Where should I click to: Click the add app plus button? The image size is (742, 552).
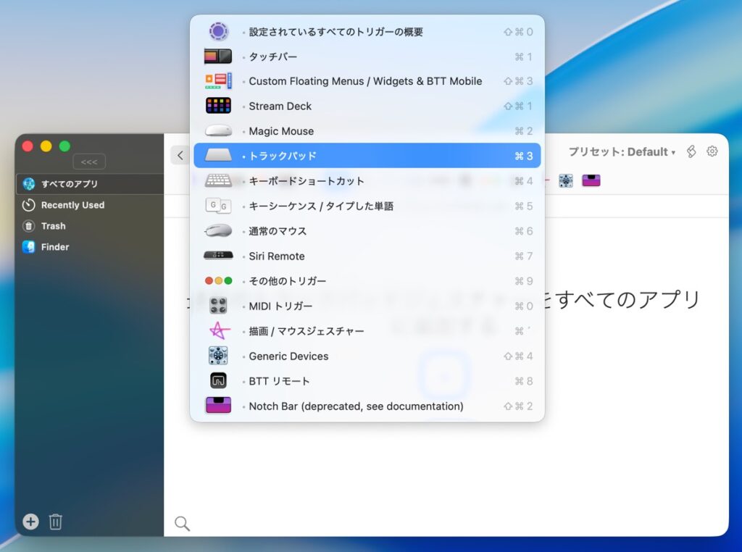[30, 522]
